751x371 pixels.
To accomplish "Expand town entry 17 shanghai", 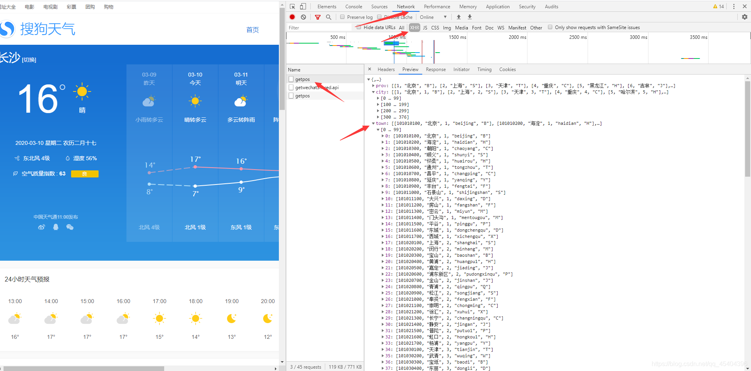I will [383, 243].
